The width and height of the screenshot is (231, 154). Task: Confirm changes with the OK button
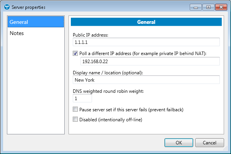179,142
